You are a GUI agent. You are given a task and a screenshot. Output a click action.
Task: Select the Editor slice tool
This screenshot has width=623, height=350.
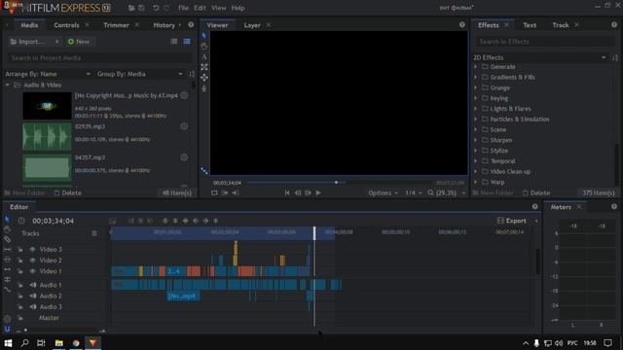[x=7, y=239]
